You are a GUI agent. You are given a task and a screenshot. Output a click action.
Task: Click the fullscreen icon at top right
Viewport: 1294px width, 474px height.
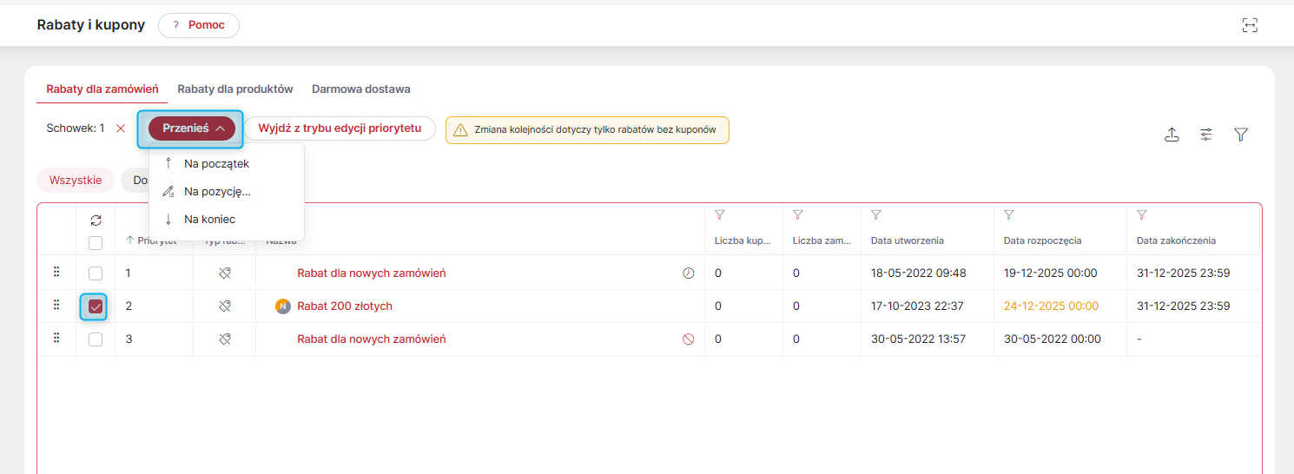(x=1250, y=25)
